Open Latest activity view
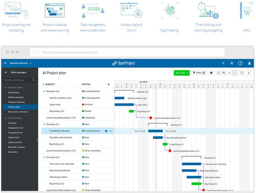 pyautogui.click(x=15, y=142)
